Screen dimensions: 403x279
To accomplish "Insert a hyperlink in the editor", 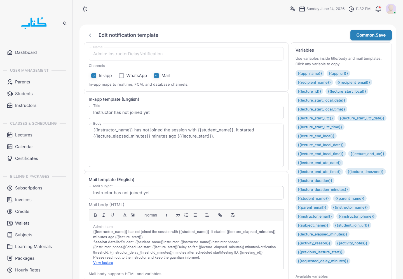I will pyautogui.click(x=220, y=215).
